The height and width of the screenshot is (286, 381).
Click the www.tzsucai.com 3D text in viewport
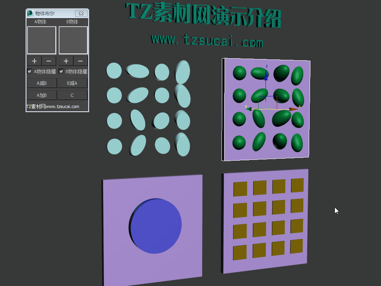click(x=207, y=41)
